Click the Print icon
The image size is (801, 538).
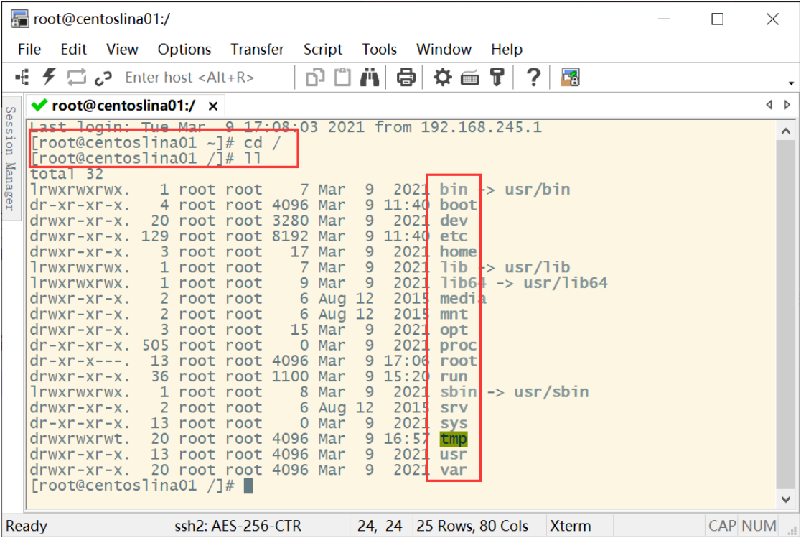[x=406, y=78]
